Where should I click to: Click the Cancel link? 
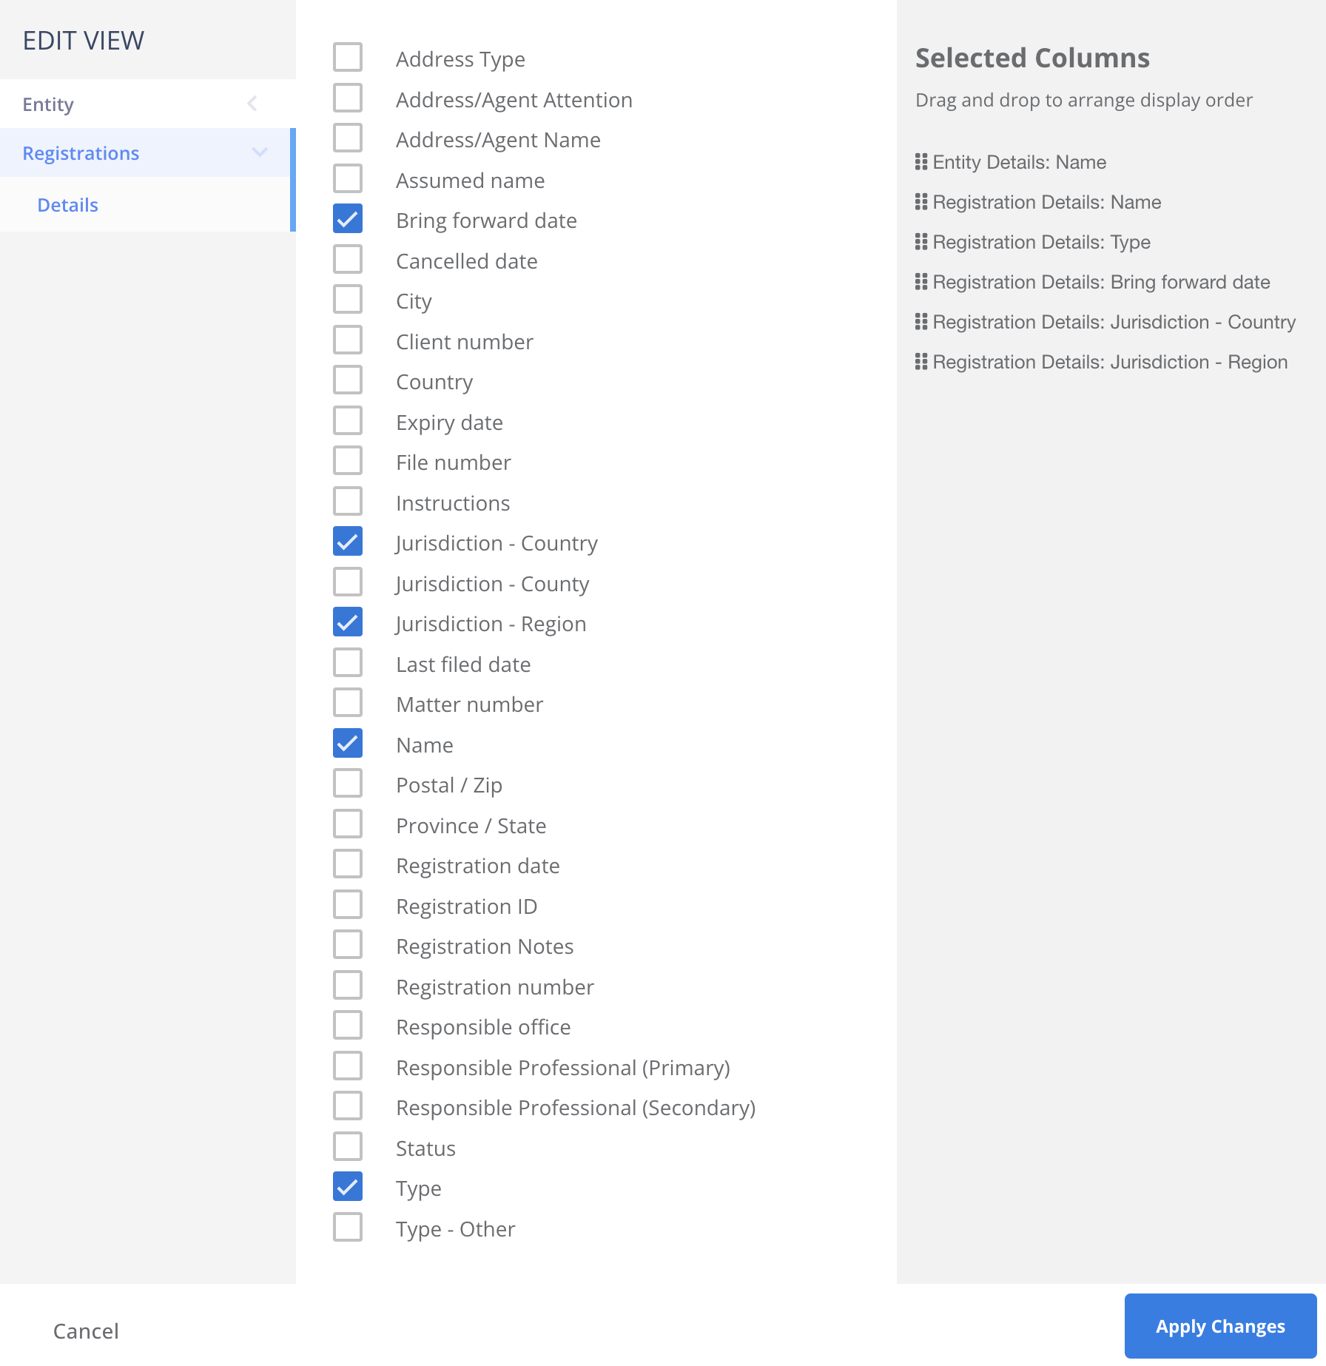point(86,1331)
